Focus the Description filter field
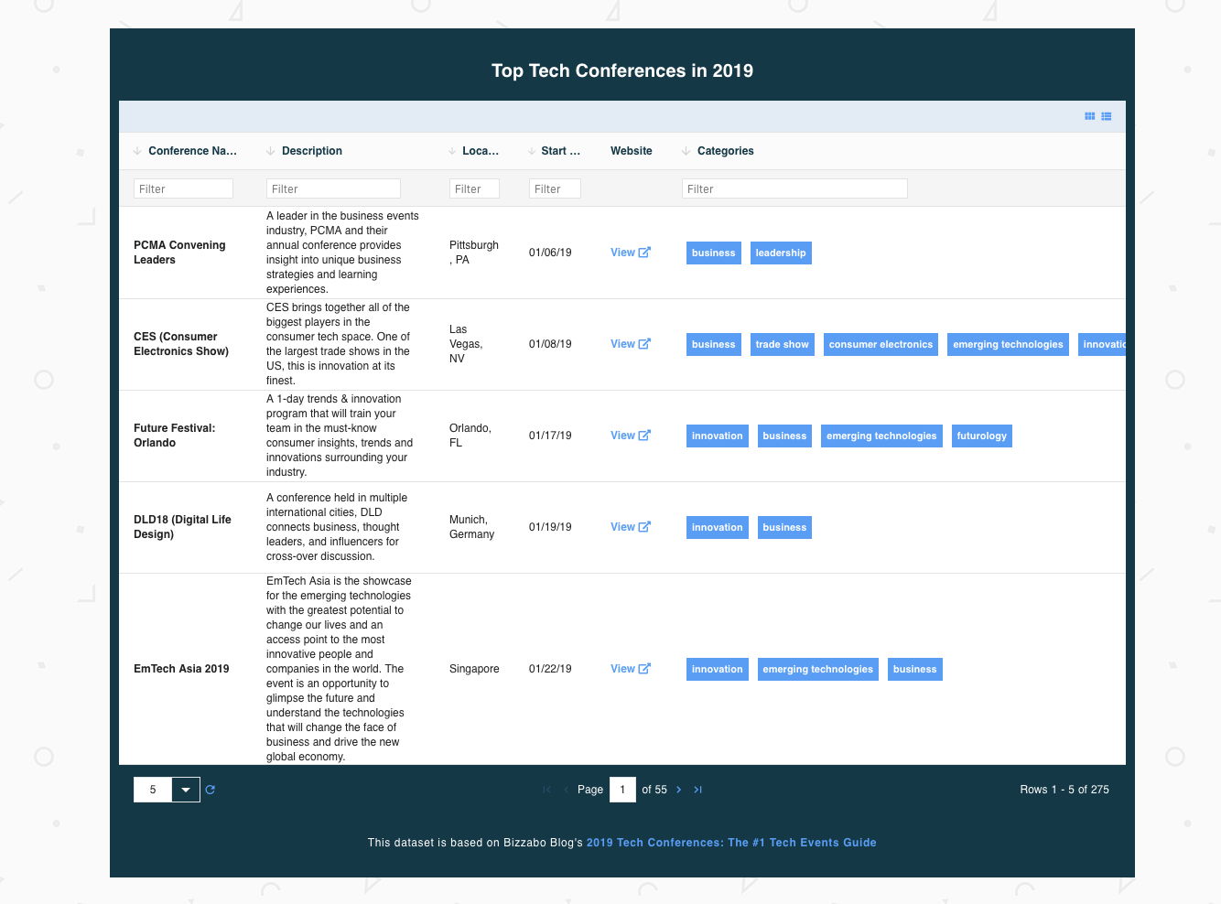Screen dimensions: 1221x904 click(333, 188)
